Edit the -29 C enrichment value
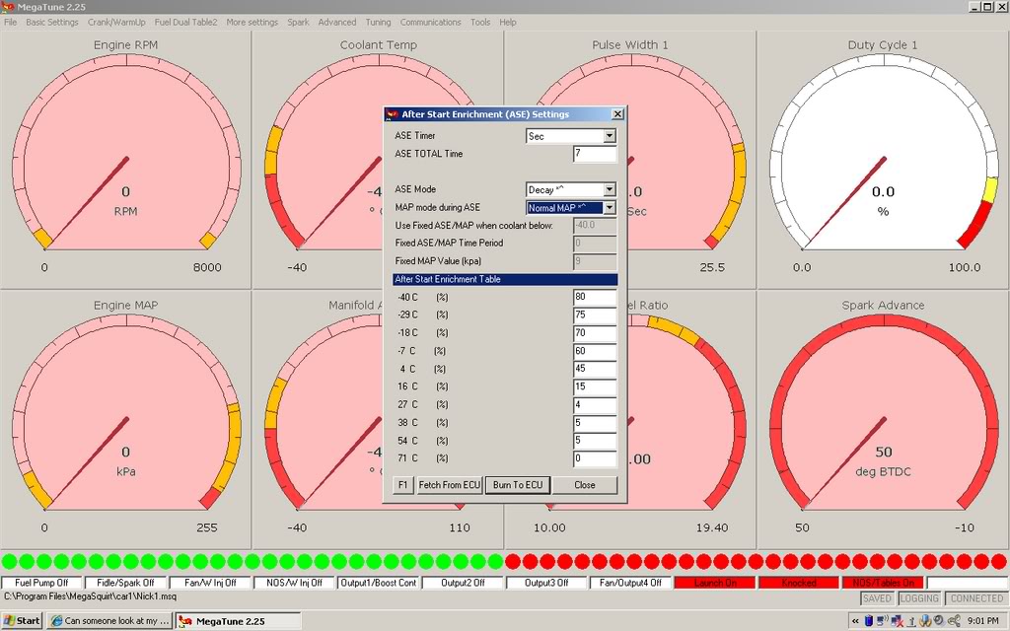 click(595, 315)
